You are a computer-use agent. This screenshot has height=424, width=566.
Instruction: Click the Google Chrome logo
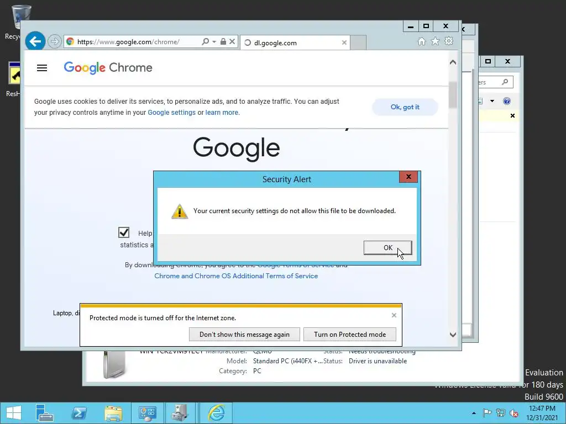point(108,67)
